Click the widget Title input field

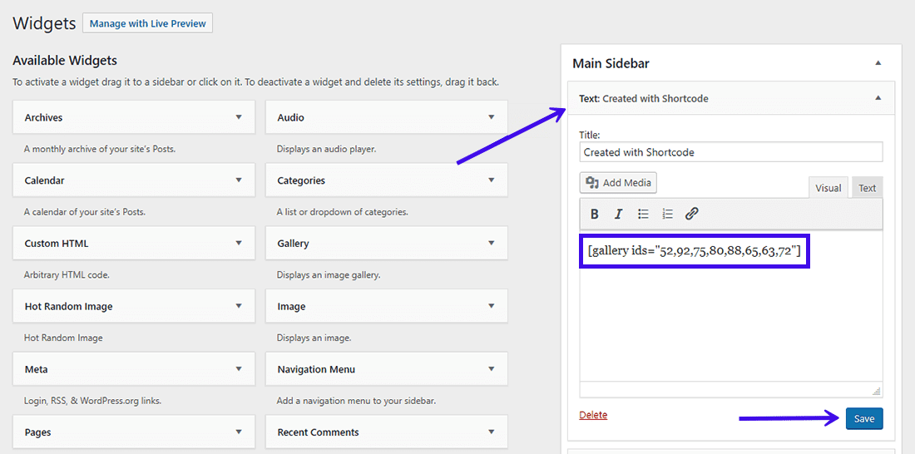pyautogui.click(x=730, y=152)
